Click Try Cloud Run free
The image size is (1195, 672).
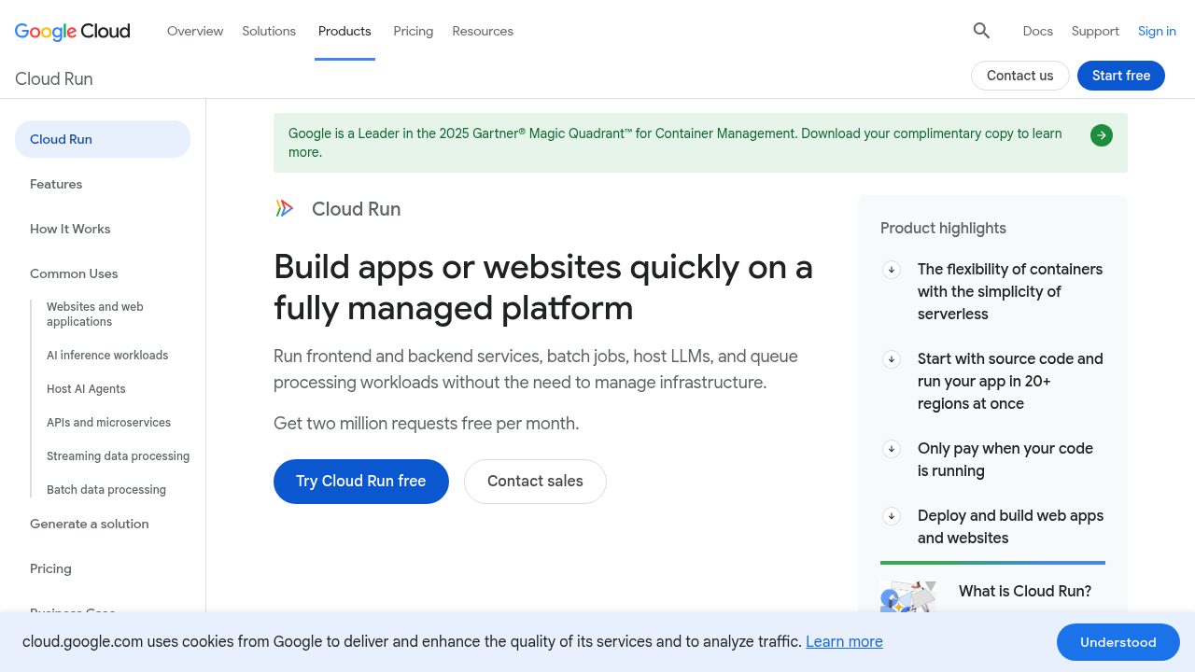pyautogui.click(x=361, y=482)
